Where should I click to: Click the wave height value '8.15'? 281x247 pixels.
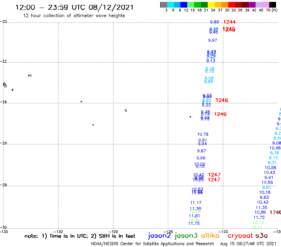(273, 158)
